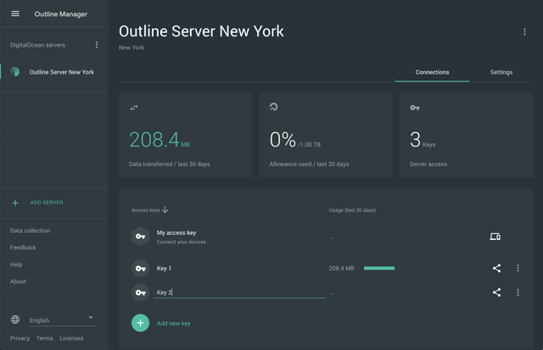The image size is (543, 350).
Task: Open the Terms link
Action: pos(45,338)
